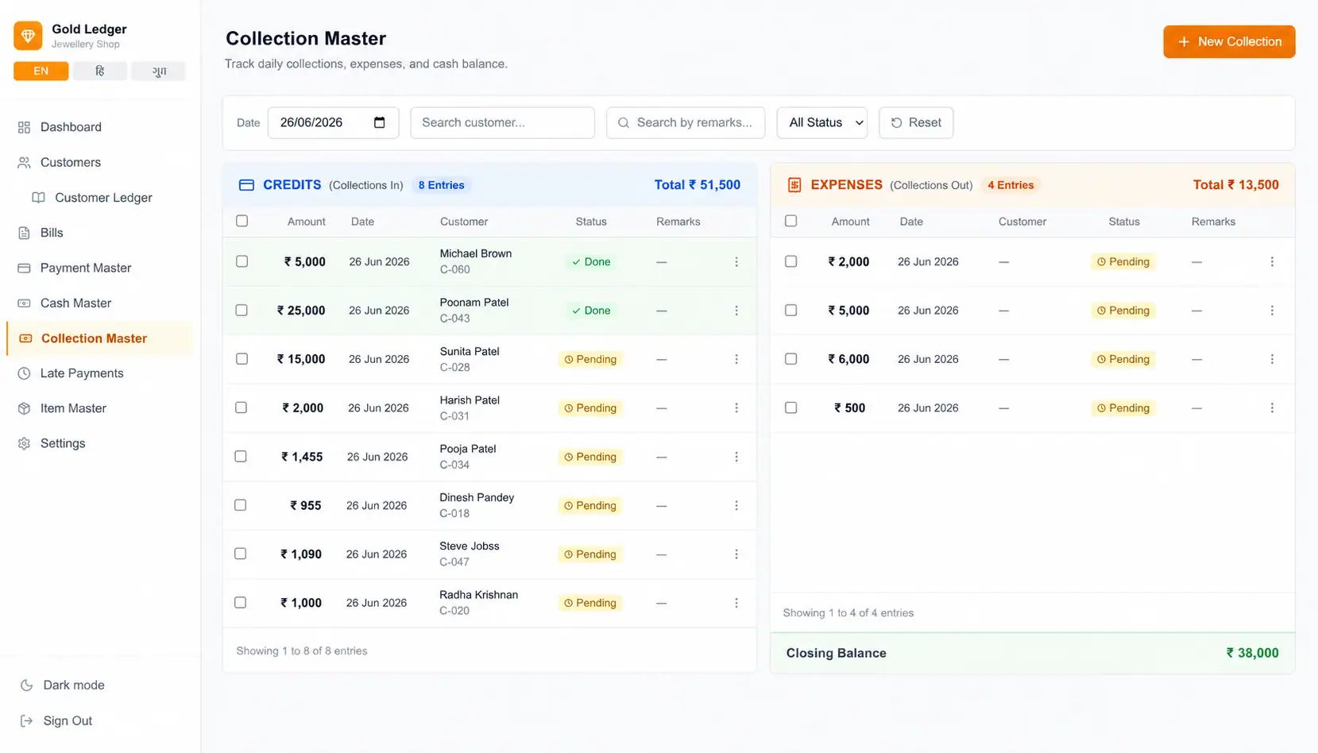Click the Expenses receipt icon in header
The image size is (1318, 753).
(x=794, y=185)
